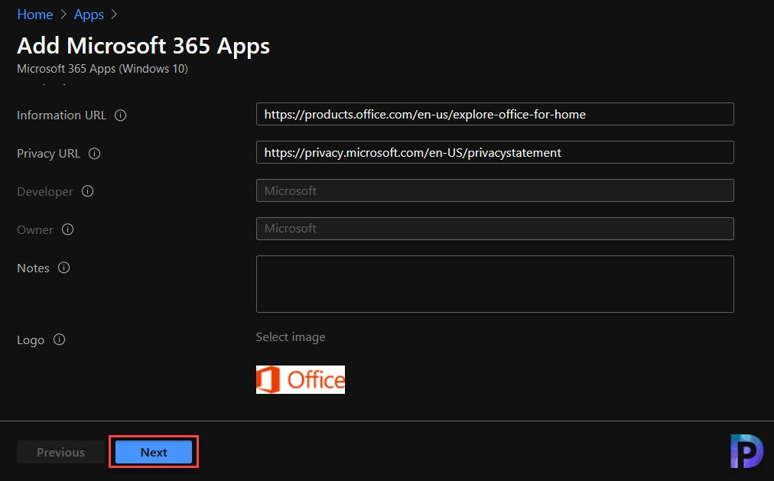
Task: Focus the Privacy URL input field
Action: pos(495,152)
